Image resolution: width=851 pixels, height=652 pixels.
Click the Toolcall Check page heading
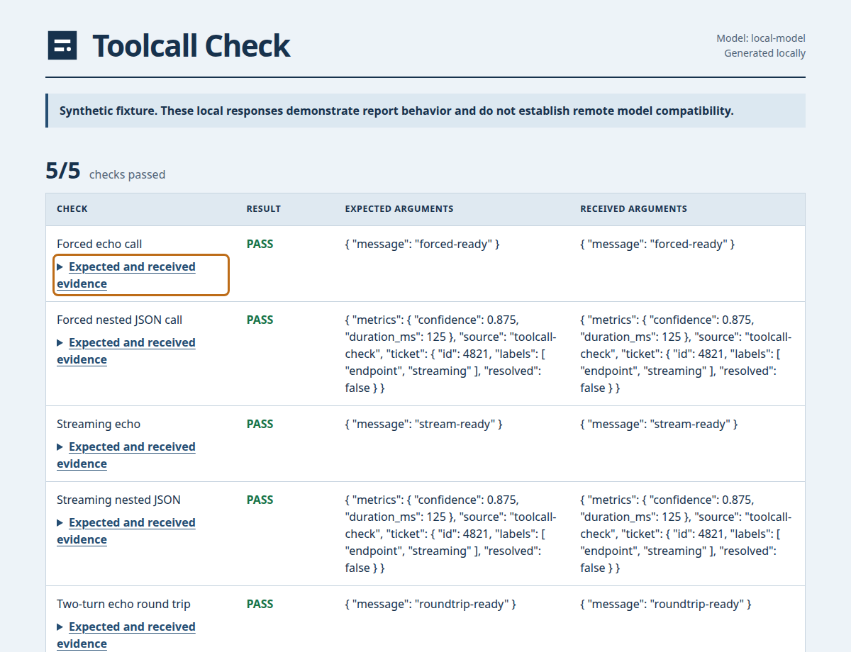coord(191,46)
